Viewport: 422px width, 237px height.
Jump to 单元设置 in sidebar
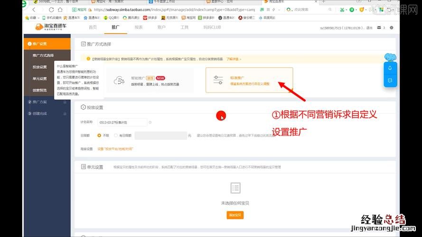39,79
